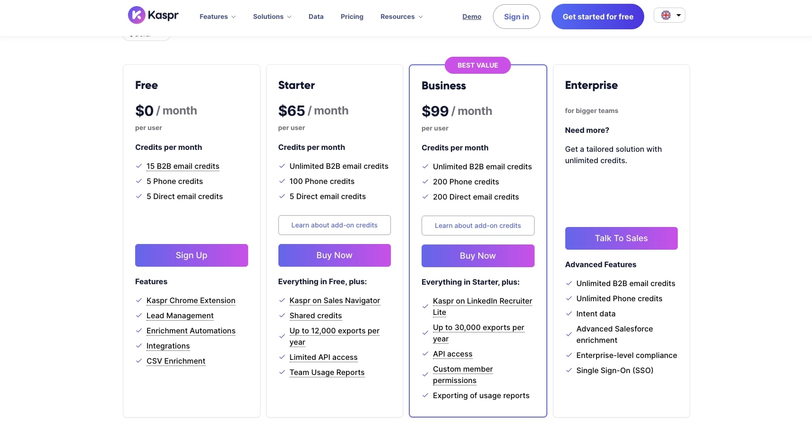
Task: Click checkmark beside Single Sign-On (SSO)
Action: pyautogui.click(x=569, y=370)
